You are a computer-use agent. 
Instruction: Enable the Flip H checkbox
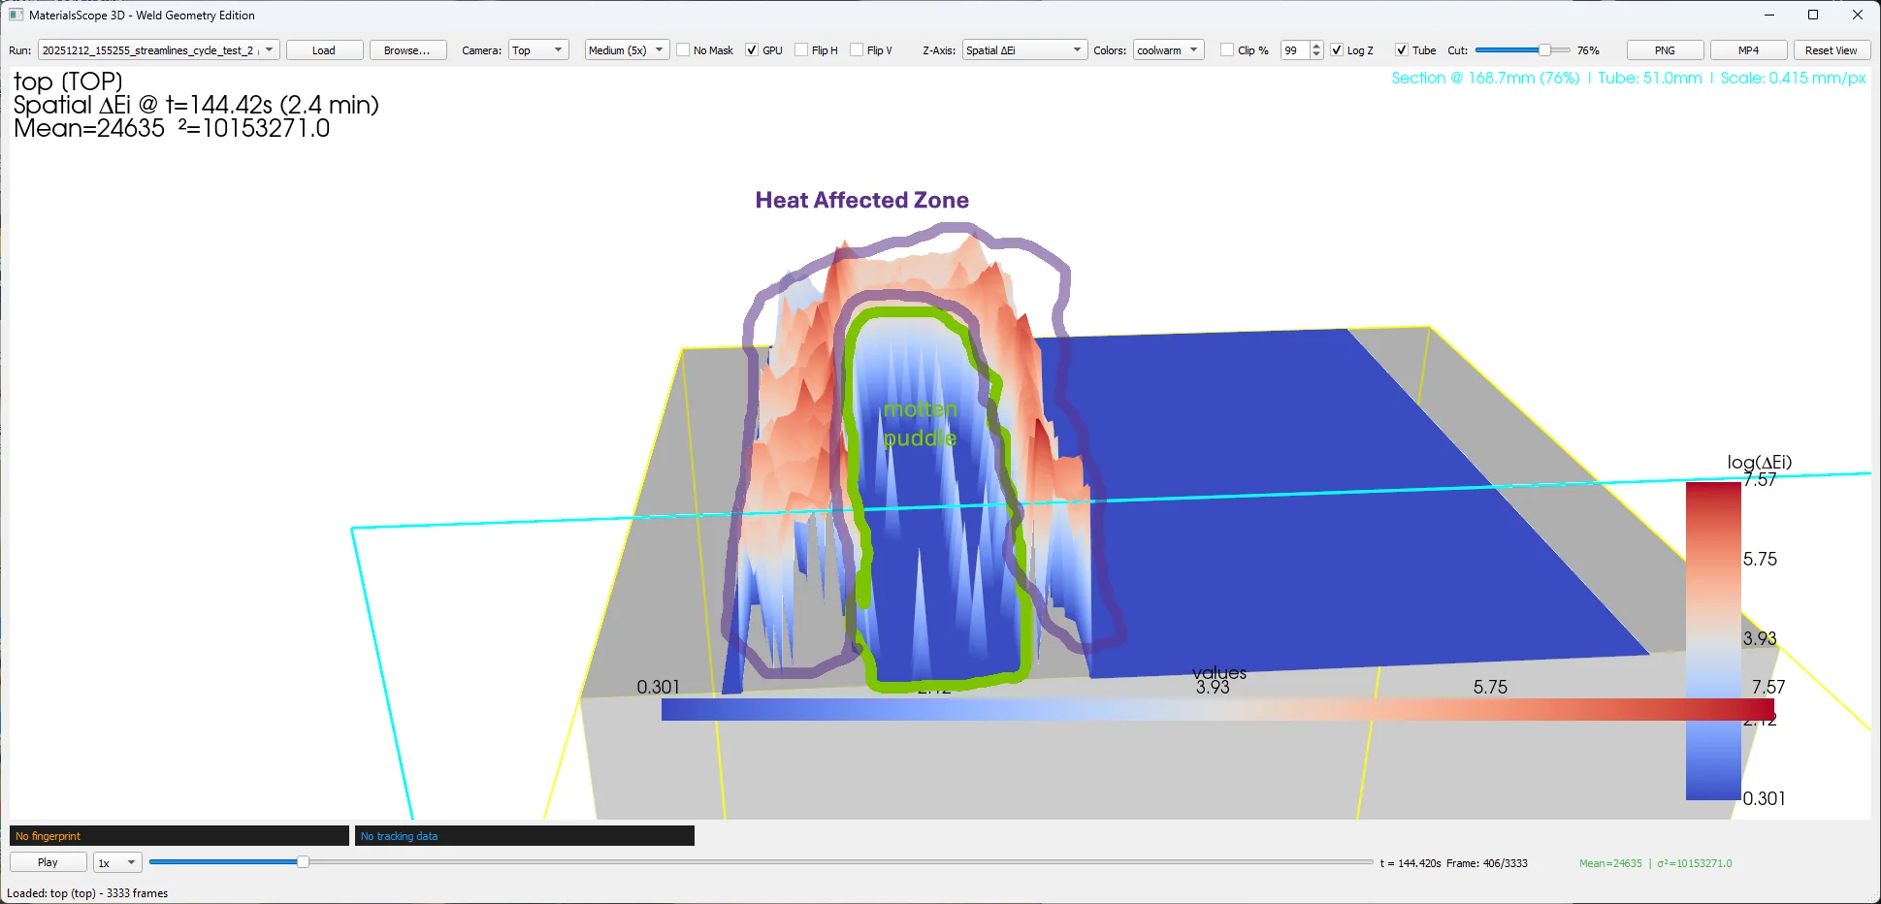(800, 49)
